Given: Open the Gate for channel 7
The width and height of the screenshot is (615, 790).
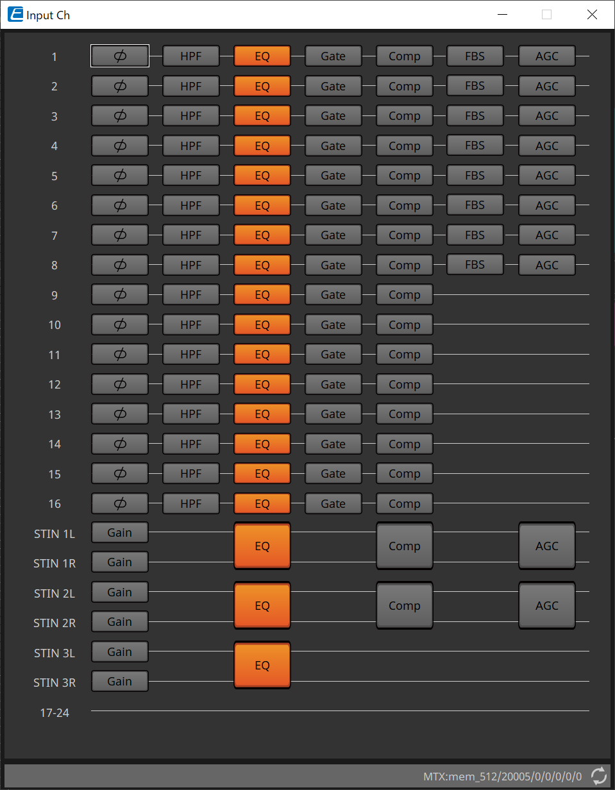Looking at the screenshot, I should 333,235.
